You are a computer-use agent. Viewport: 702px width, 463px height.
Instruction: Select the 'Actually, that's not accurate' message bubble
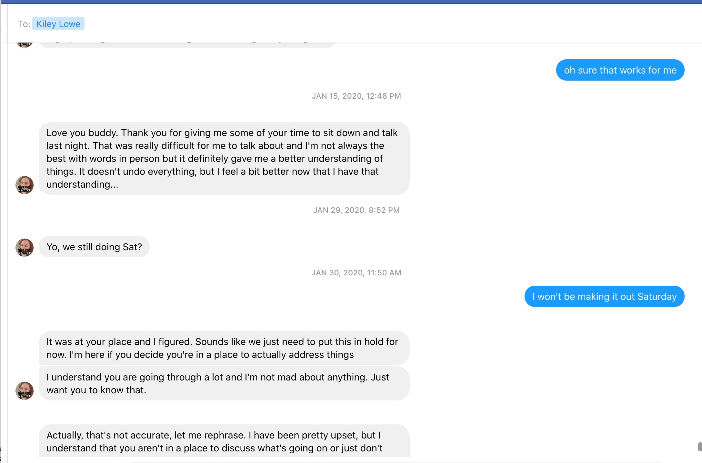[x=224, y=441]
